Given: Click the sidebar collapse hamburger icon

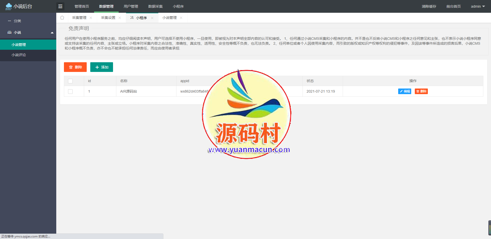Looking at the screenshot, I should [x=60, y=6].
